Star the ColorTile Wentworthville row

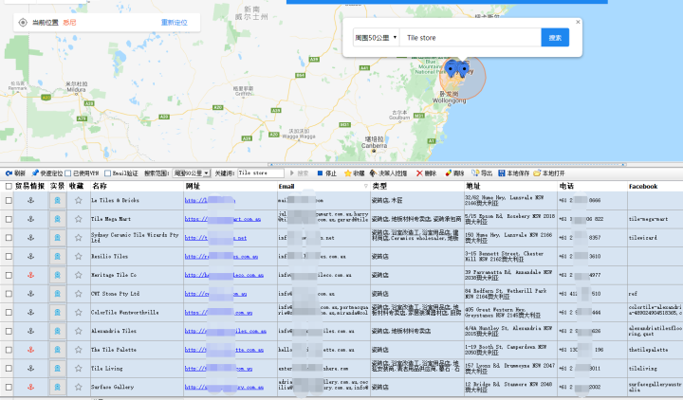point(79,313)
